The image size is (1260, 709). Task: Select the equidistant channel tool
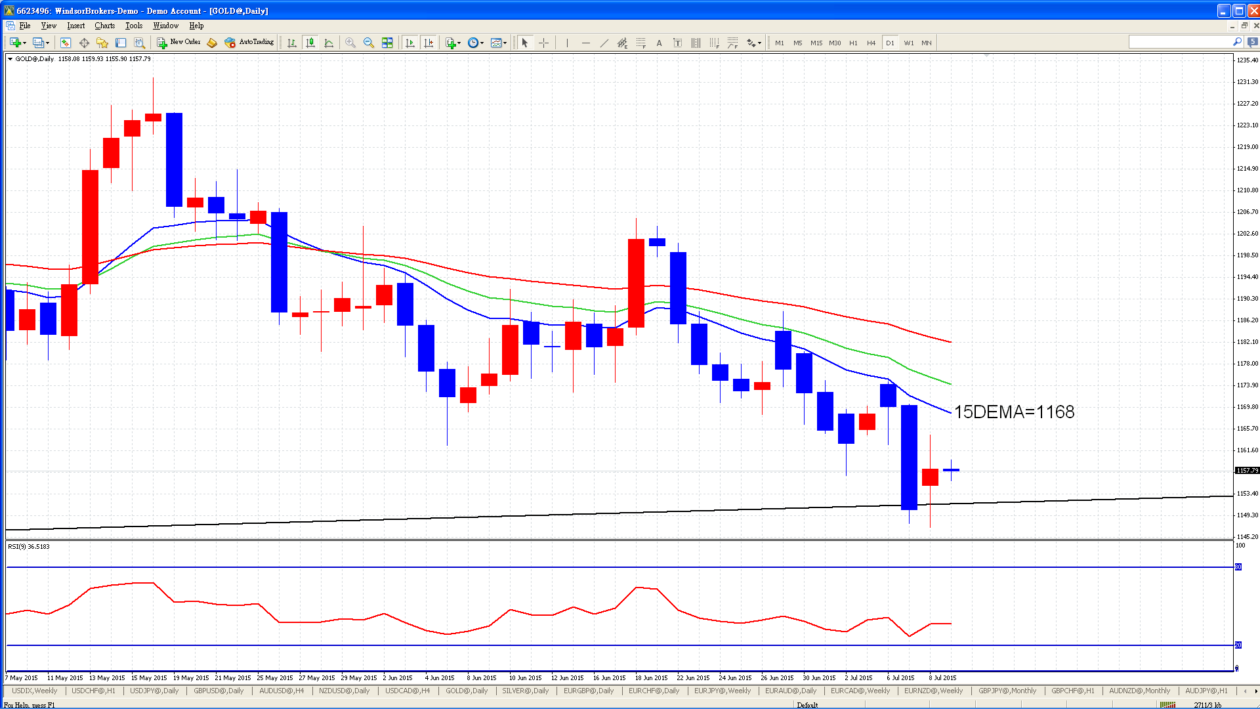pyautogui.click(x=623, y=43)
